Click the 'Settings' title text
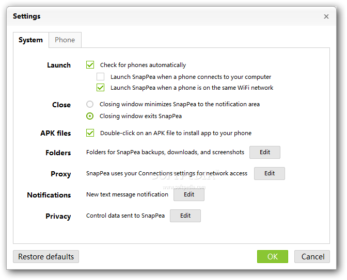Viewport: 347px width, 280px height. (x=26, y=17)
